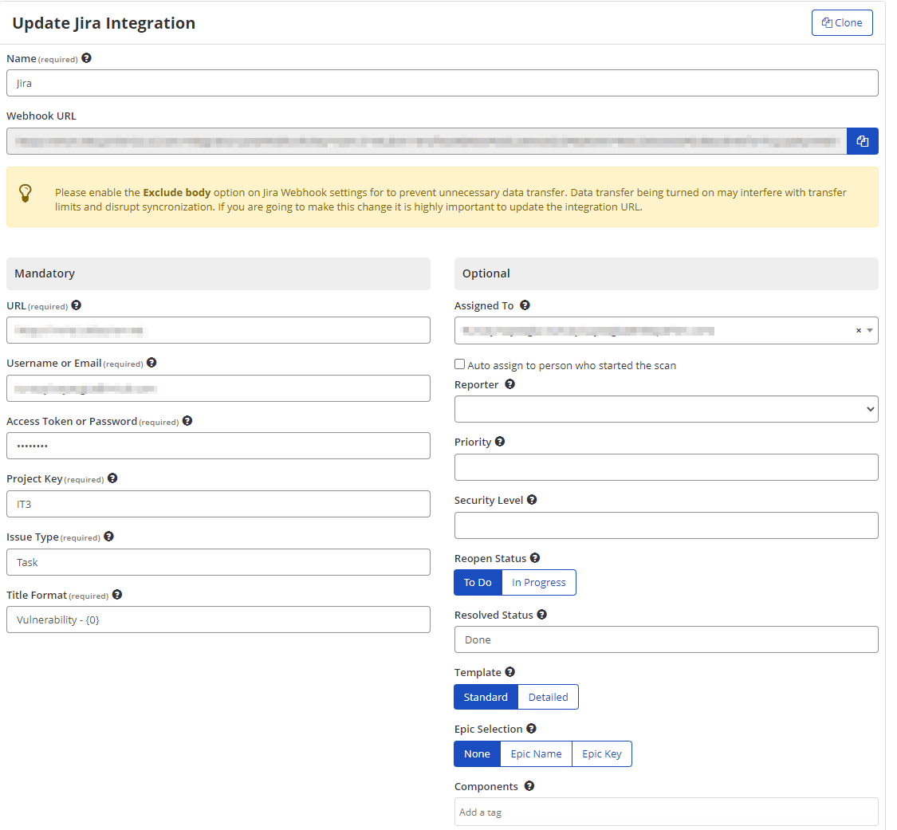Open help icon next to Name label
The height and width of the screenshot is (830, 897).
86,58
